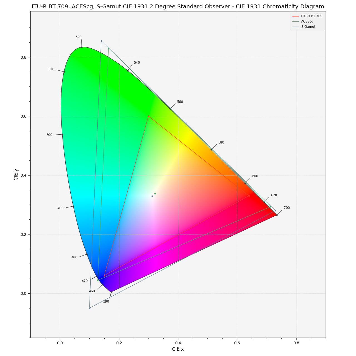Click the 580 nm wavelength label
356x356 pixels.
(221, 142)
